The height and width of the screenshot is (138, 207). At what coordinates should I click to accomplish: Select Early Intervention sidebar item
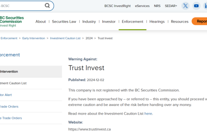[x=31, y=72]
